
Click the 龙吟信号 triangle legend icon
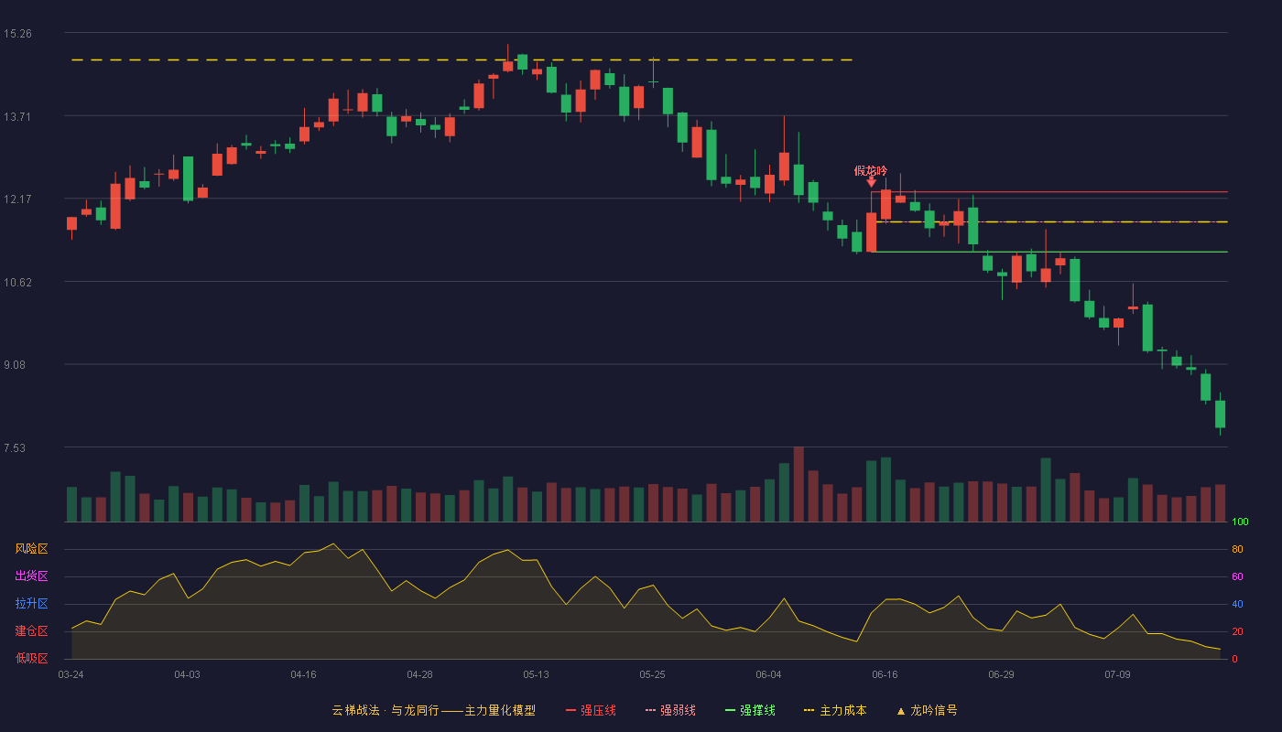901,711
